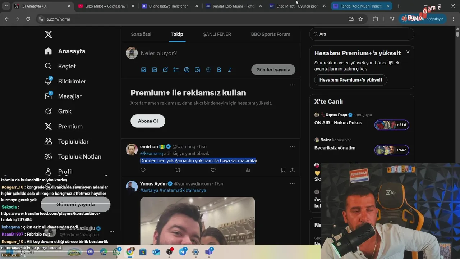Open browser tab search dropdown

pos(6,6)
